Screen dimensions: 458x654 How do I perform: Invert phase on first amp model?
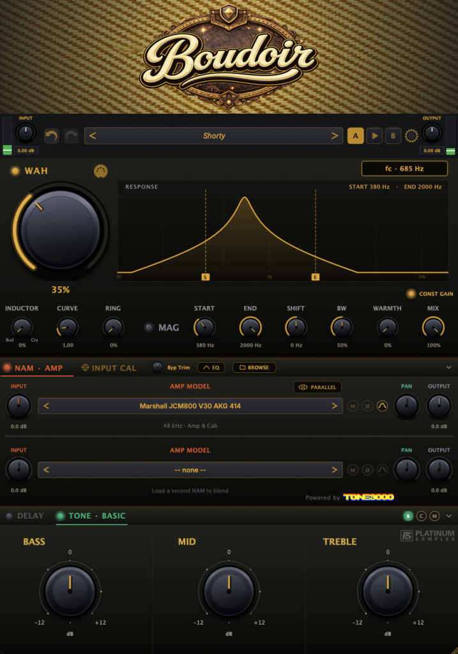[x=367, y=406]
